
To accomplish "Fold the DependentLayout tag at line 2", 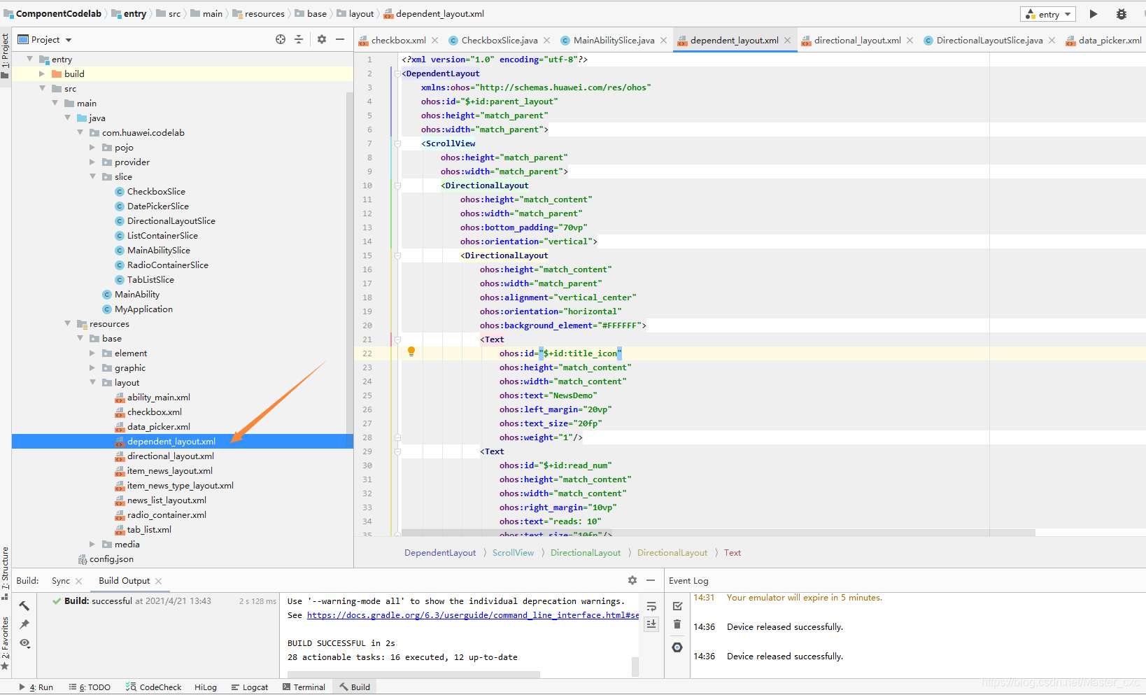I will point(397,73).
